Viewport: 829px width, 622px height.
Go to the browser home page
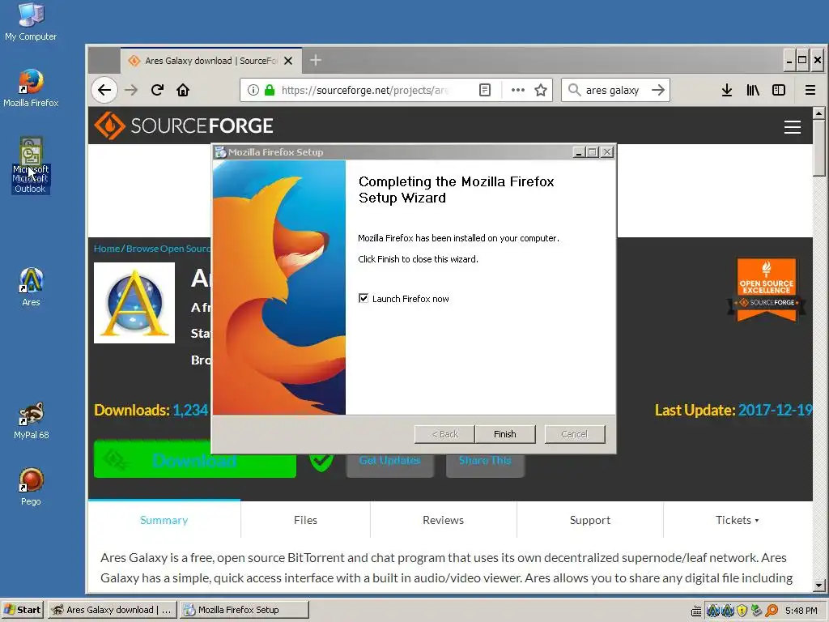pos(183,90)
